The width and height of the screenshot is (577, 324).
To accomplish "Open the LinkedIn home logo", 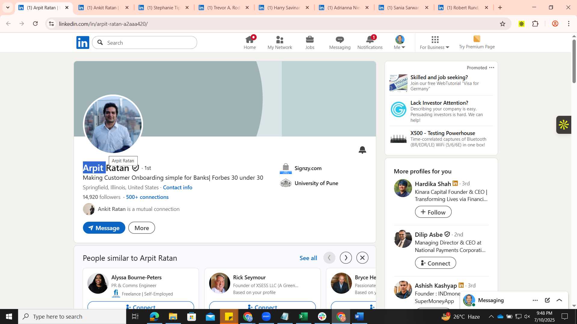I will pos(83,43).
